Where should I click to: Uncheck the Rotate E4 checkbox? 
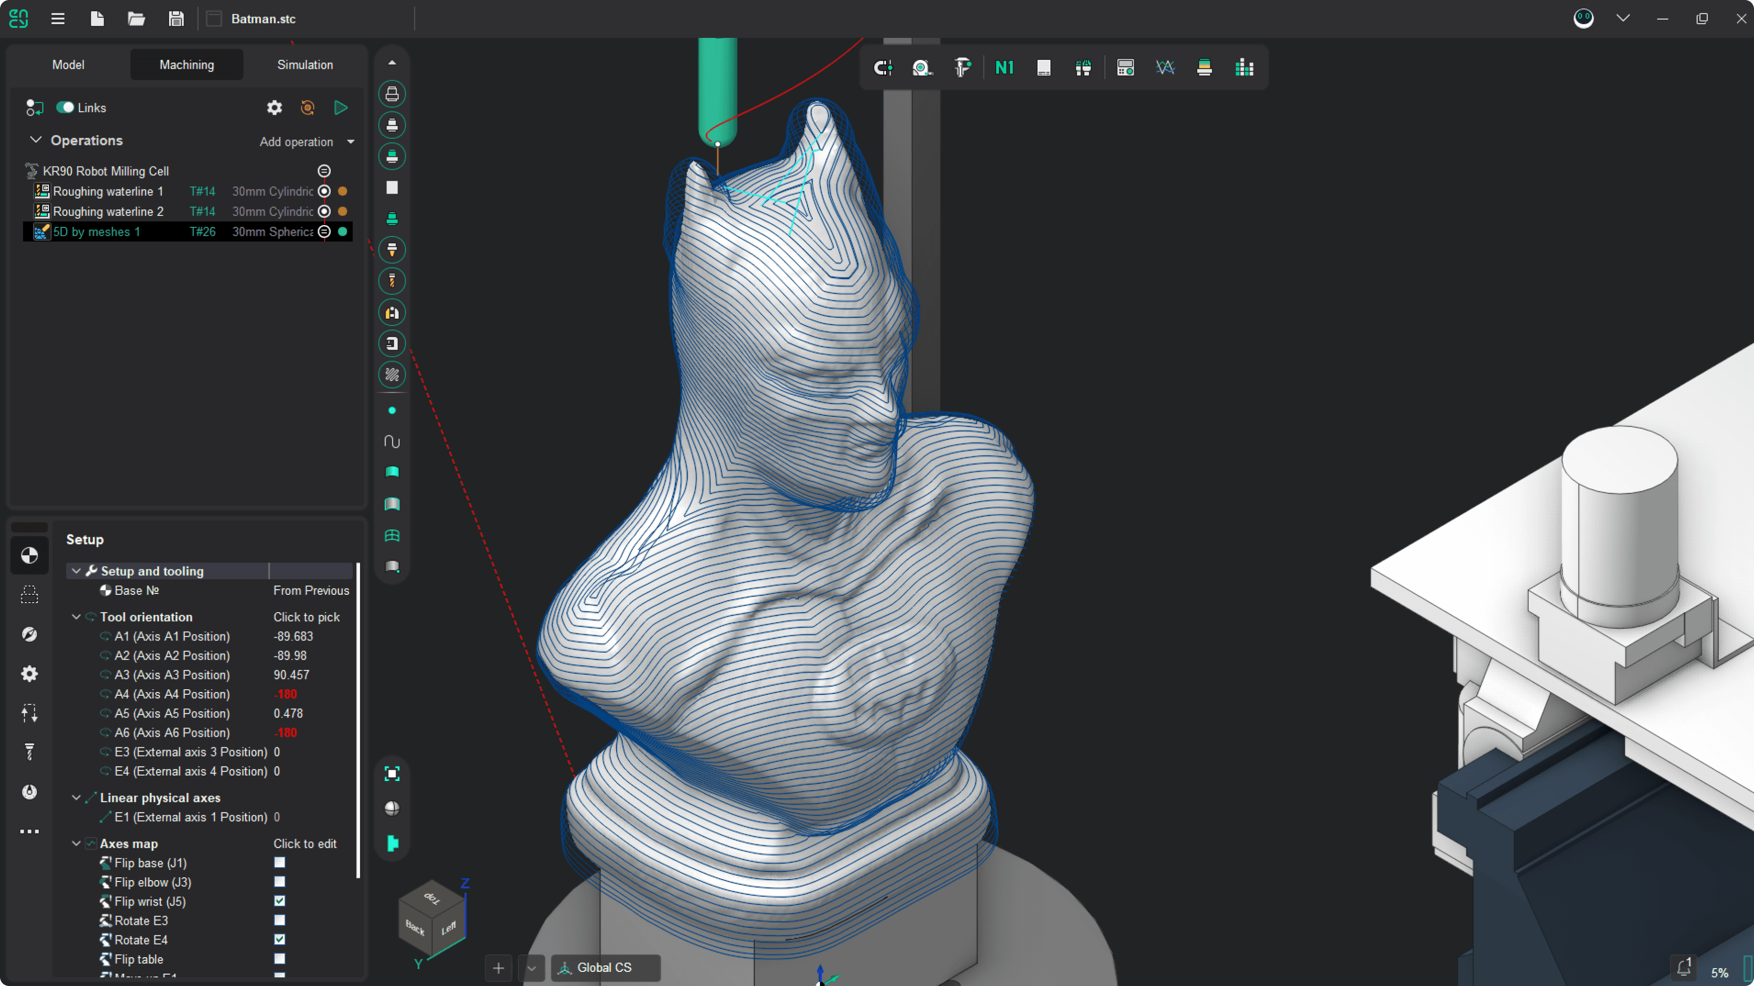(279, 940)
